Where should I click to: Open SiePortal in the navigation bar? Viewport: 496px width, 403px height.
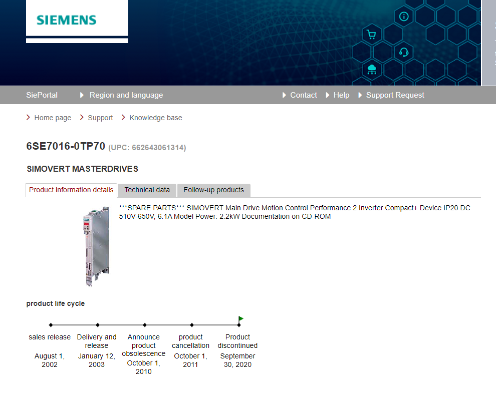click(42, 95)
